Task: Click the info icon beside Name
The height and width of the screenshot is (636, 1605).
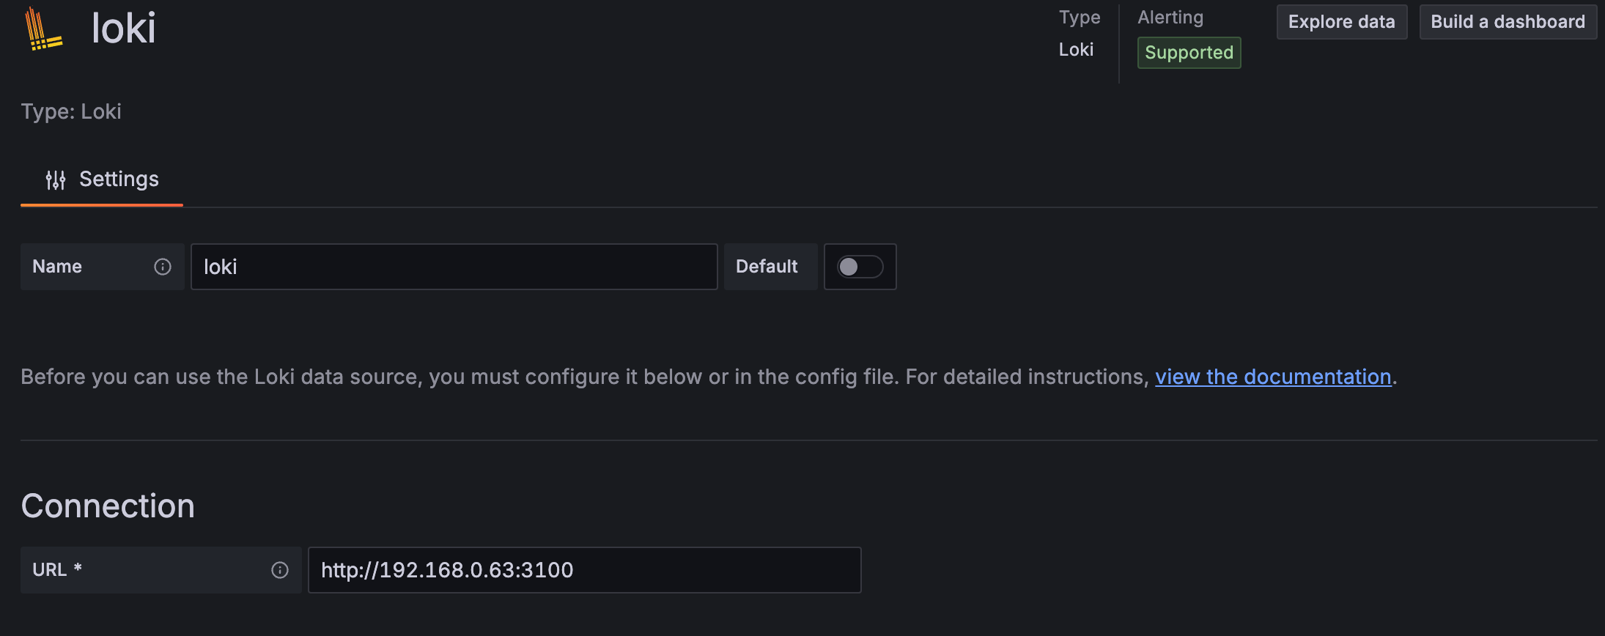Action: 163,267
